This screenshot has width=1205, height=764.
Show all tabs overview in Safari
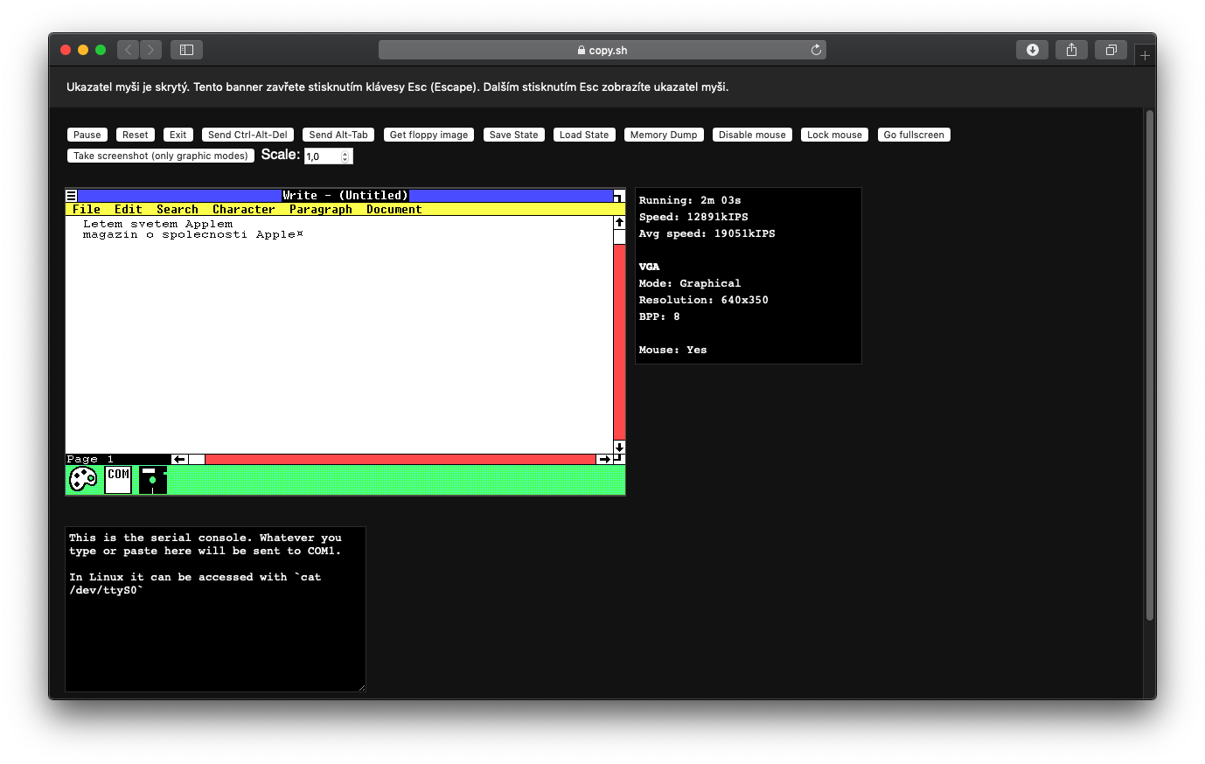pos(1111,50)
